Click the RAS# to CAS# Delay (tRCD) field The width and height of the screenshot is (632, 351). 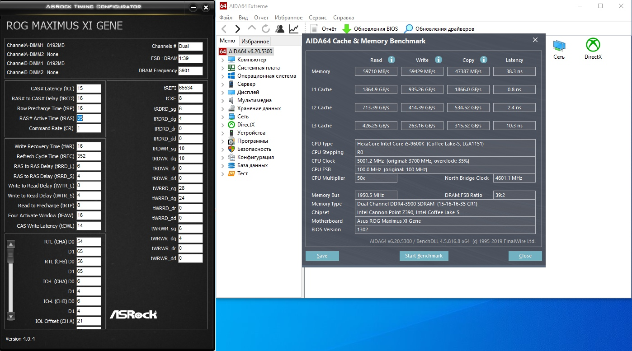tap(89, 98)
